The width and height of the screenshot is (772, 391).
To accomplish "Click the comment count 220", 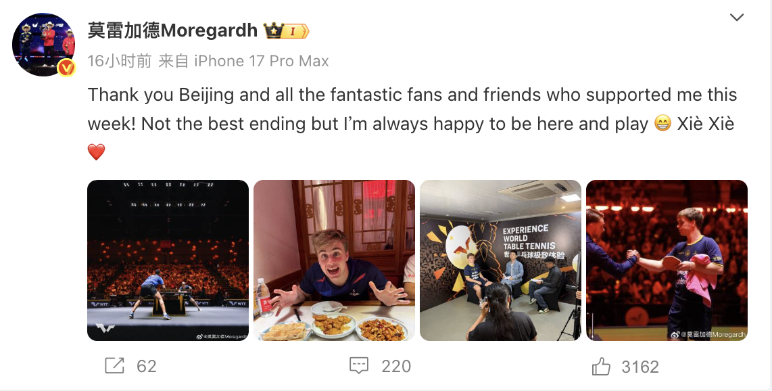I will [396, 367].
